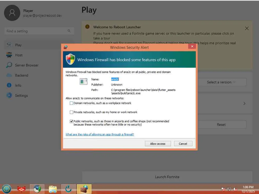The width and height of the screenshot is (259, 194).
Task: Close the Windows Security Alert dialog
Action: pos(192,46)
